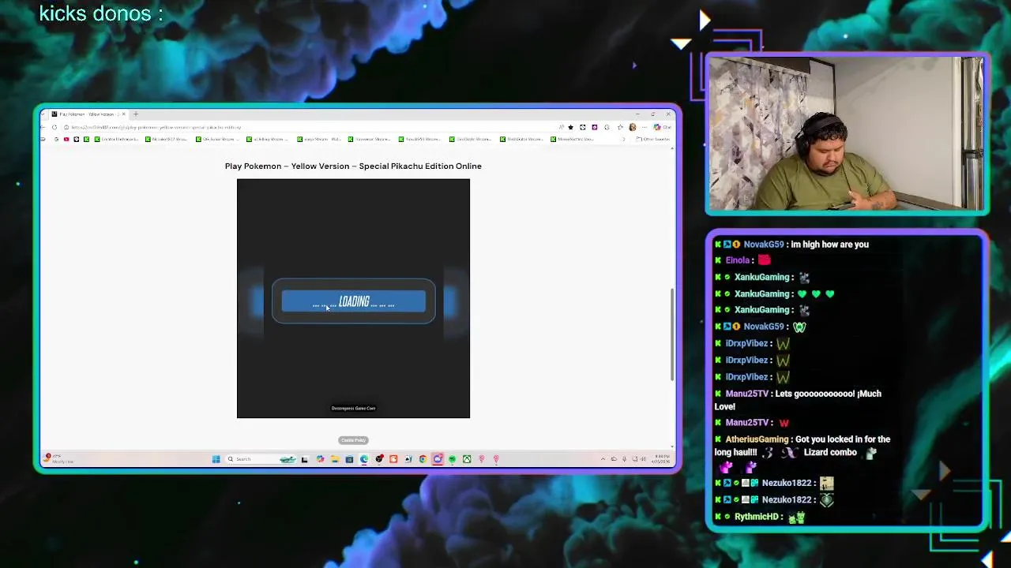Open the YouTube bookmark icon
1011x568 pixels.
(x=66, y=139)
